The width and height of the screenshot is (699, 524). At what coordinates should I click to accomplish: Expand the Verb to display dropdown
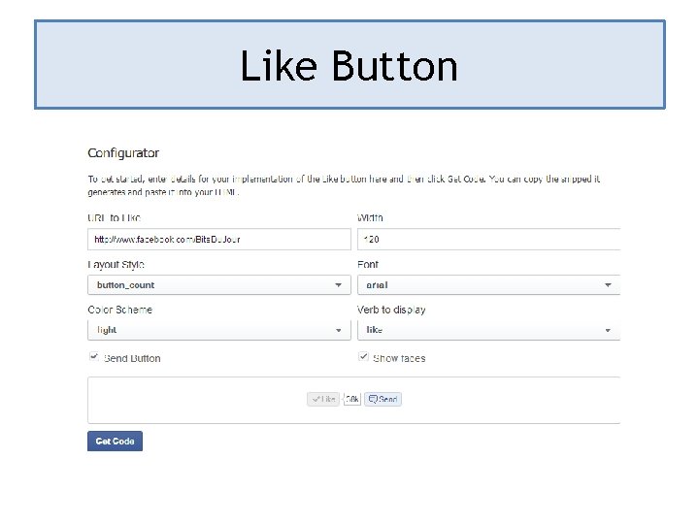488,330
